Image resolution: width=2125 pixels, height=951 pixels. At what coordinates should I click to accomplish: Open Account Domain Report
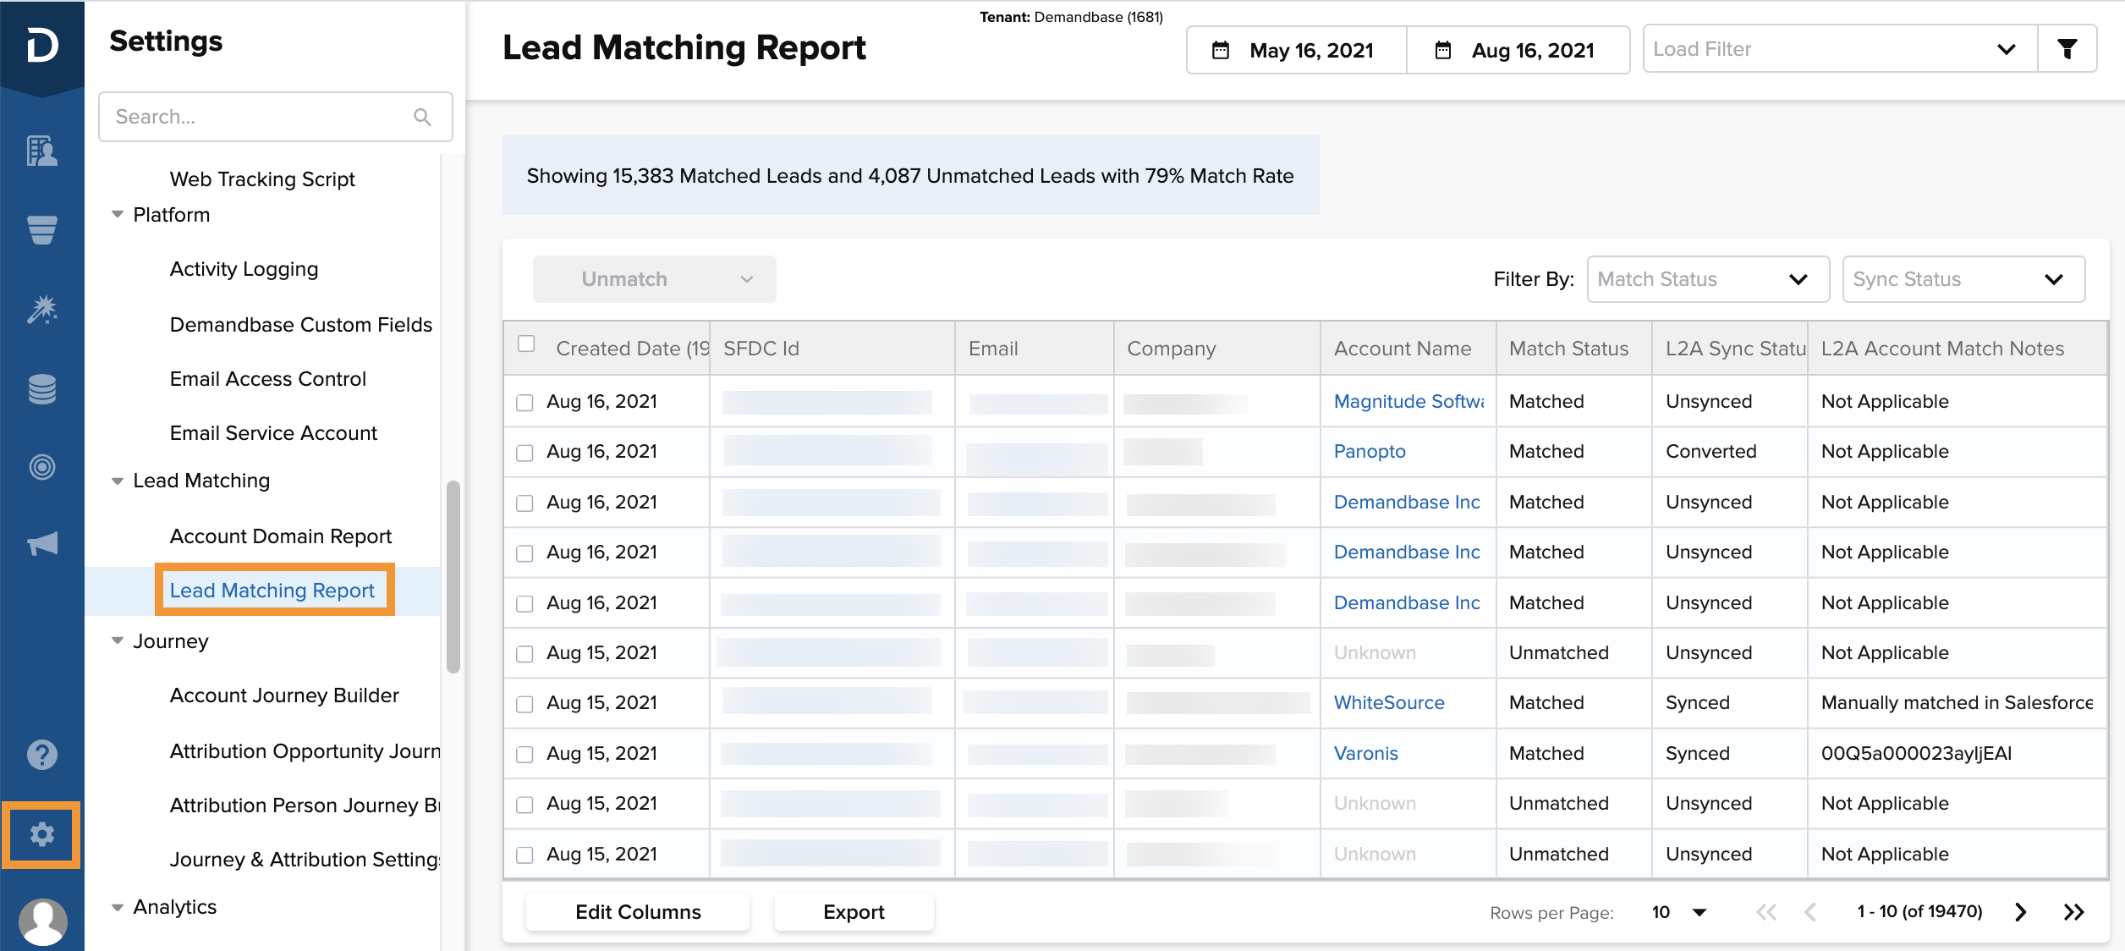pos(280,536)
